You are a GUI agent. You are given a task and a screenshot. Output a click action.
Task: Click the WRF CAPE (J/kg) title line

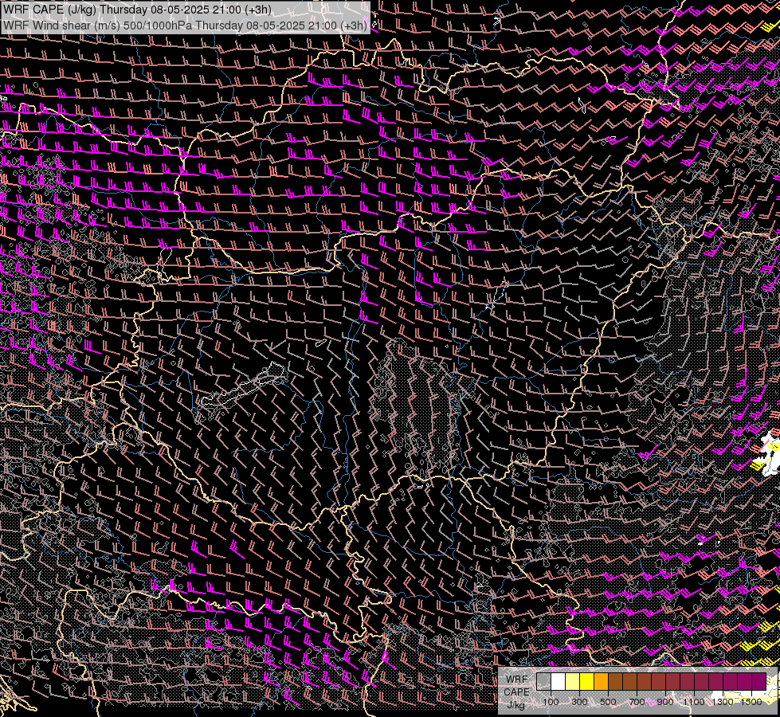click(137, 10)
